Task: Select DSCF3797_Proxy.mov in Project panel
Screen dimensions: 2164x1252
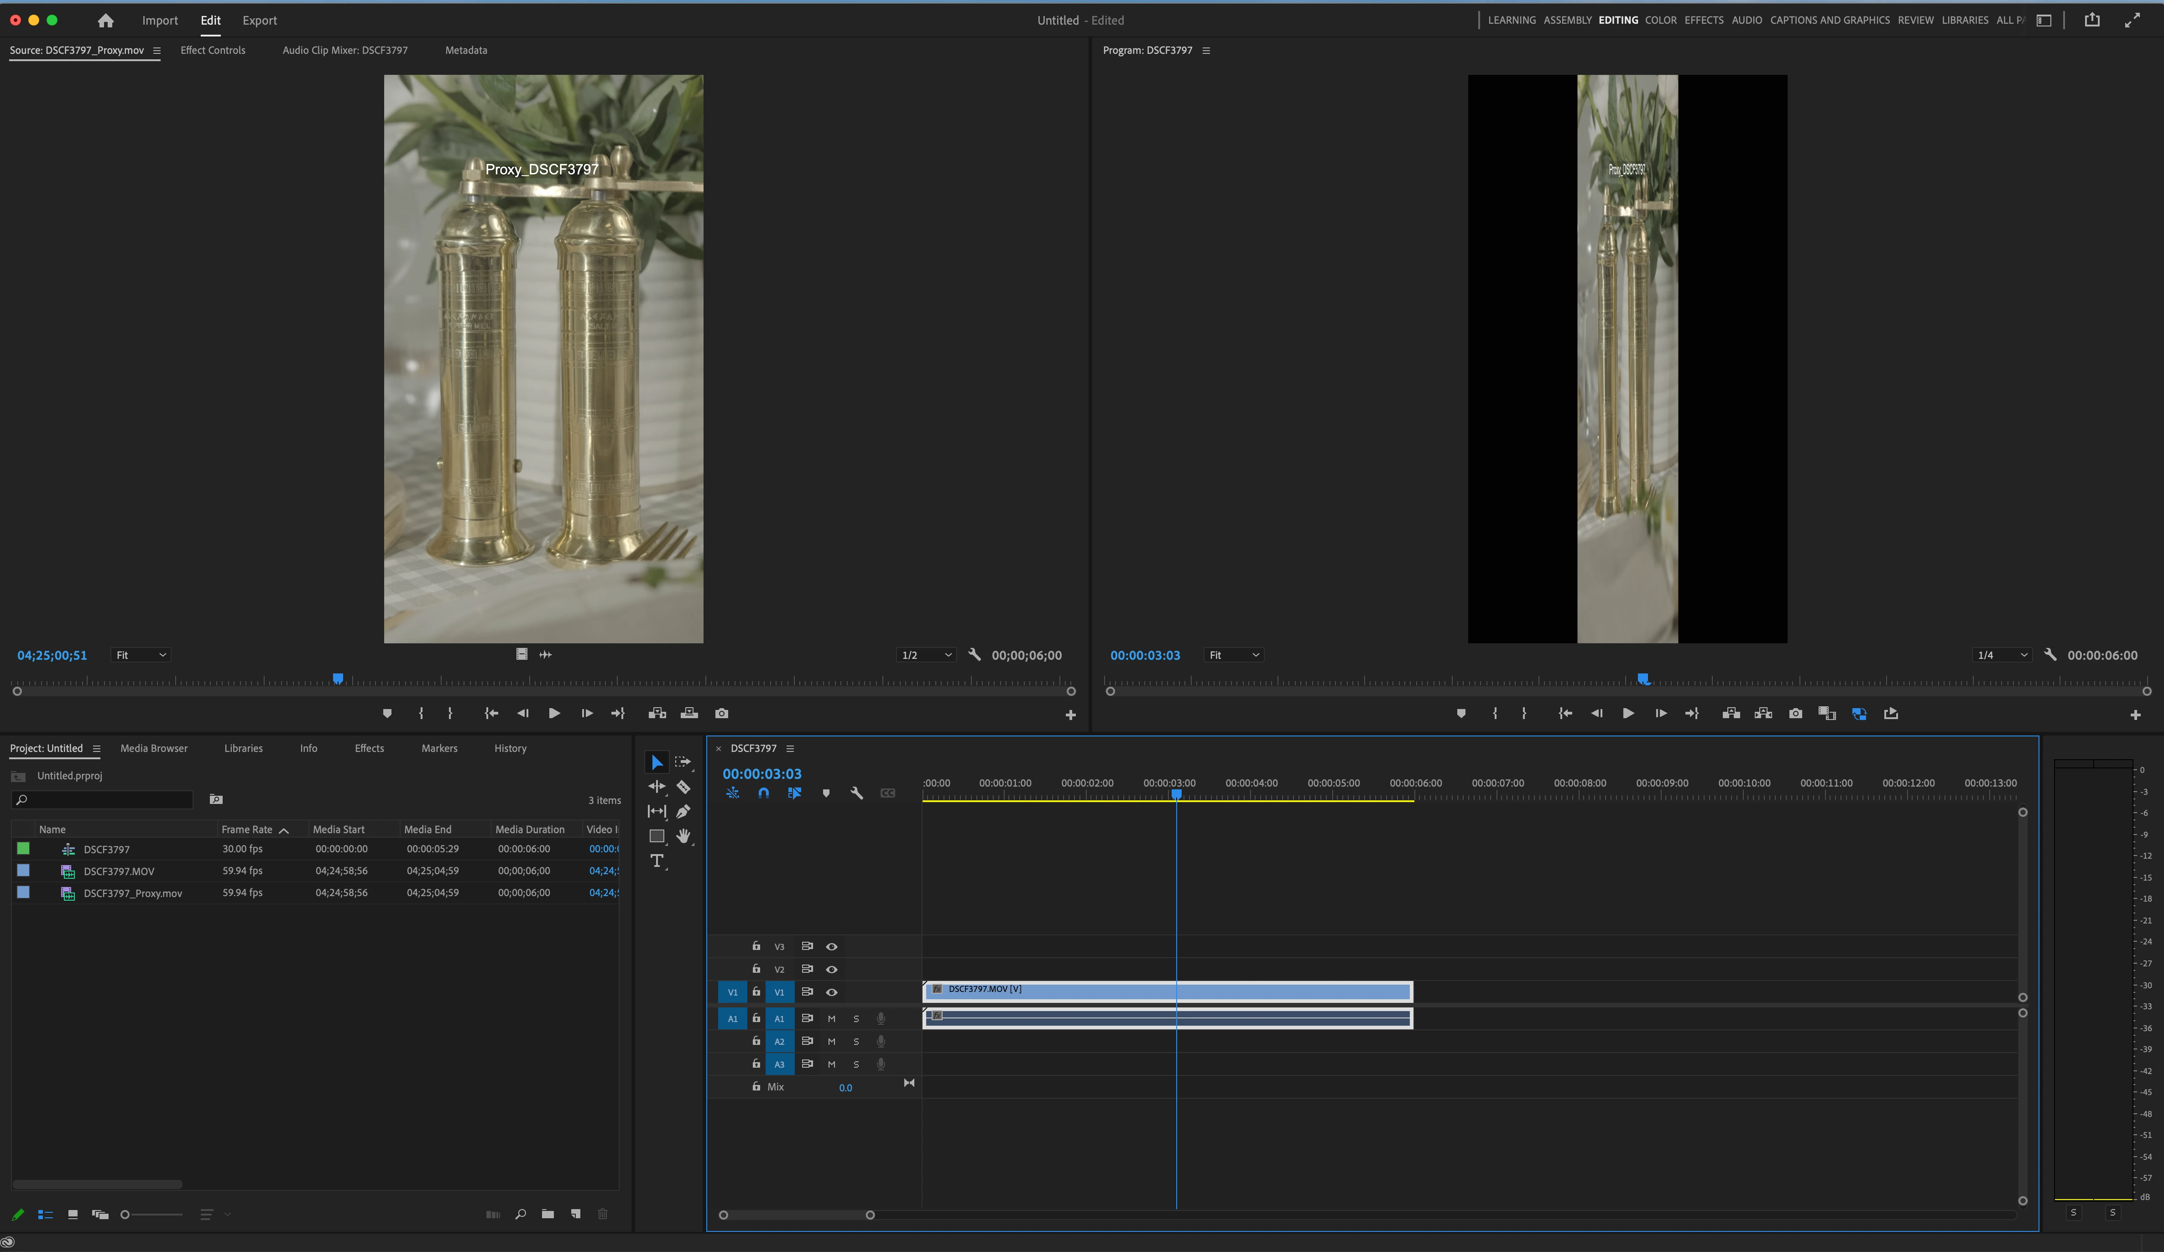Action: (132, 893)
